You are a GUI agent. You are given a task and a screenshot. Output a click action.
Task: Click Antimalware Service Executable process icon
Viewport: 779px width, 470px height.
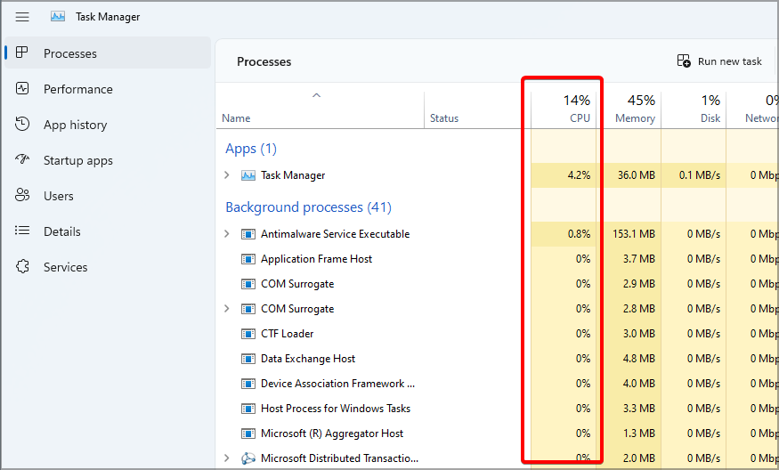[247, 234]
